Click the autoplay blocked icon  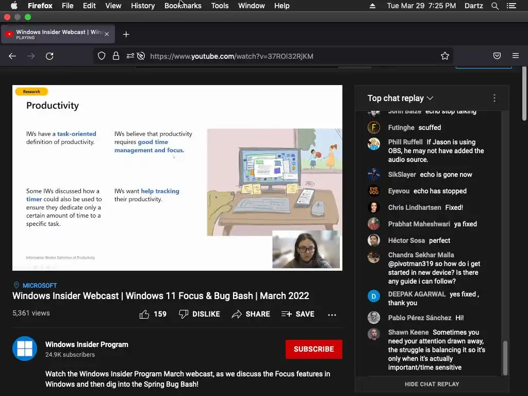pyautogui.click(x=141, y=56)
